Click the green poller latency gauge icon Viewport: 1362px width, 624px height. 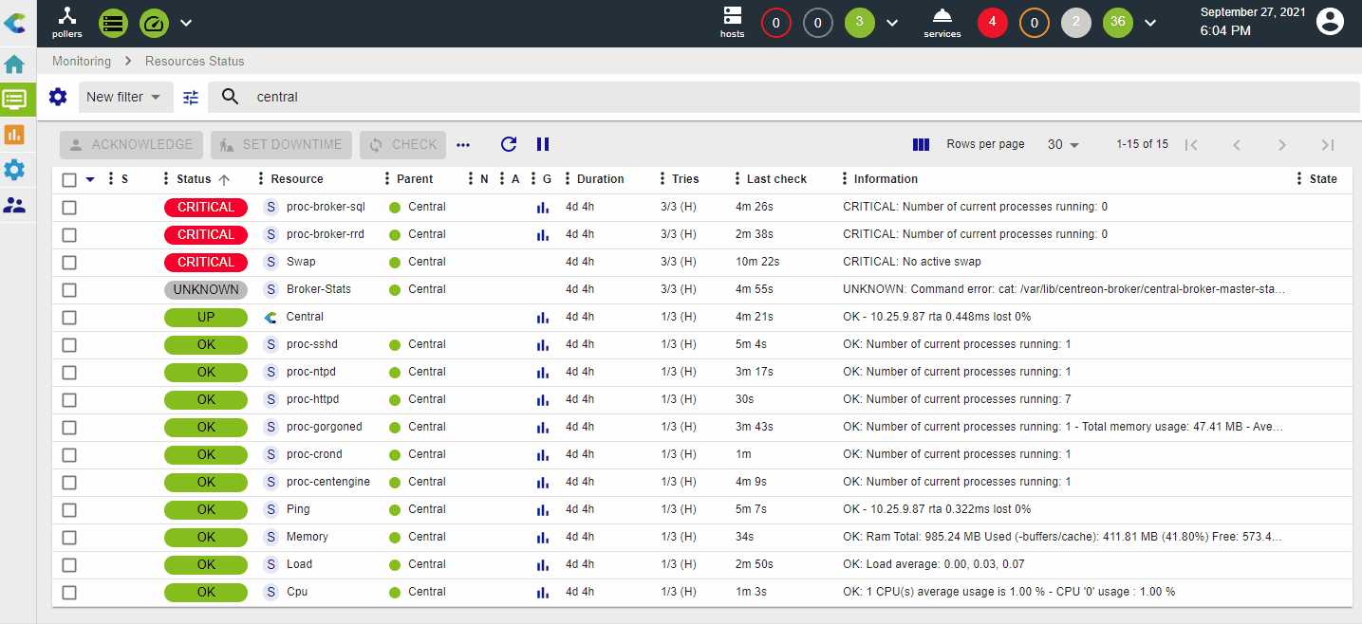(154, 23)
